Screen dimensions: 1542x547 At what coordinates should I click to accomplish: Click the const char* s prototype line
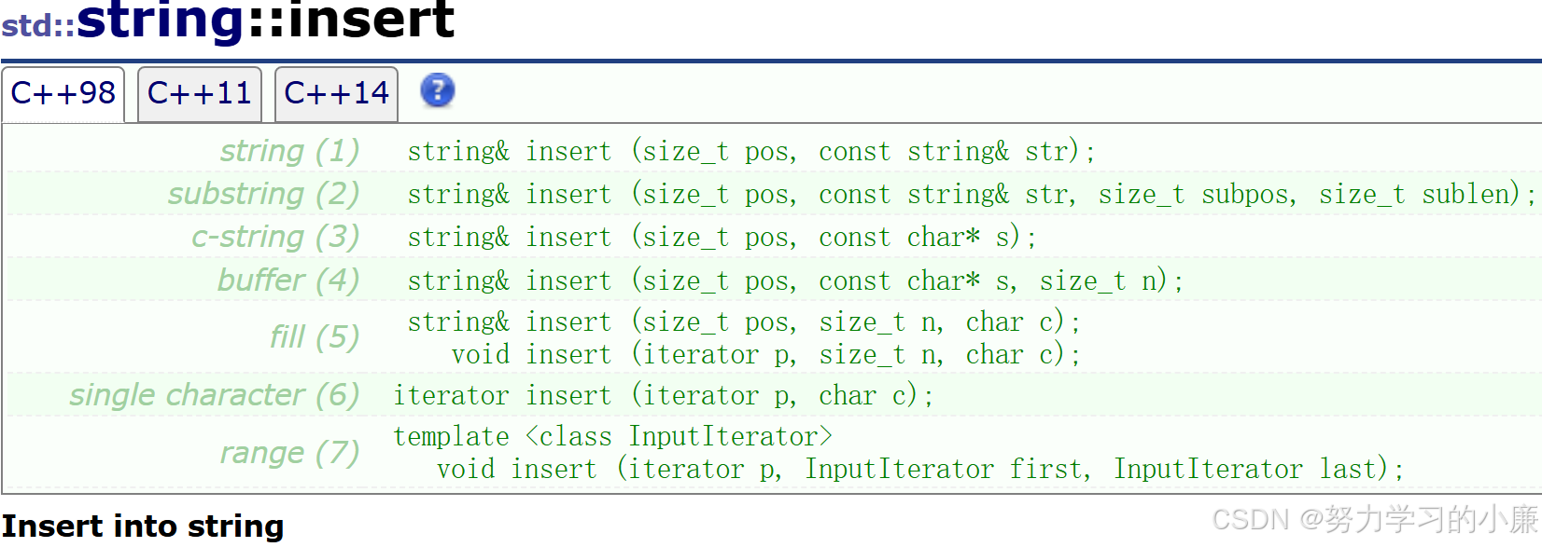coord(722,237)
